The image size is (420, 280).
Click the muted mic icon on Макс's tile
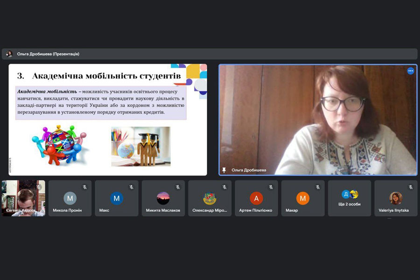(x=131, y=187)
